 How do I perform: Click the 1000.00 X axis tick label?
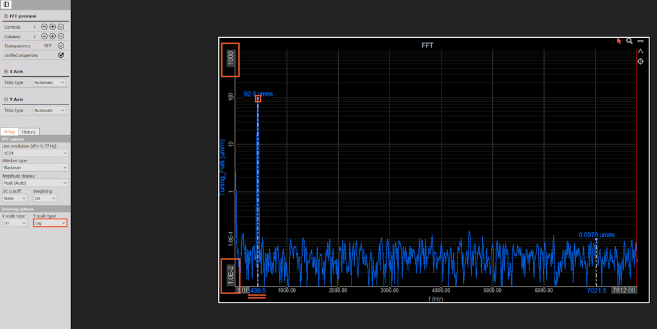coord(287,290)
